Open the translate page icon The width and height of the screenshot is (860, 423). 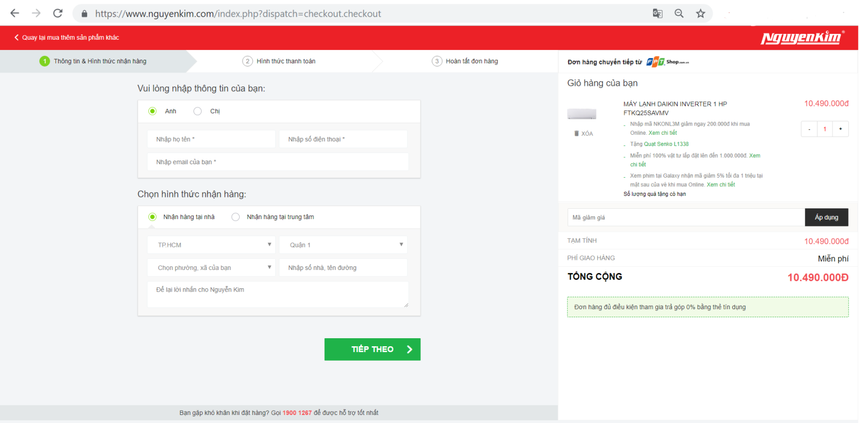coord(657,13)
